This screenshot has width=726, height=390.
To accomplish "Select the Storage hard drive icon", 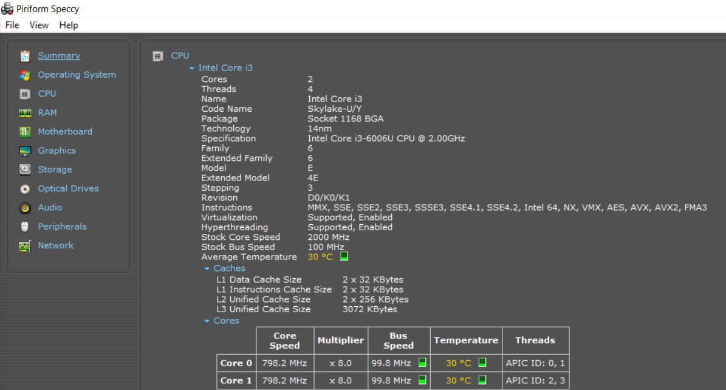I will (25, 169).
